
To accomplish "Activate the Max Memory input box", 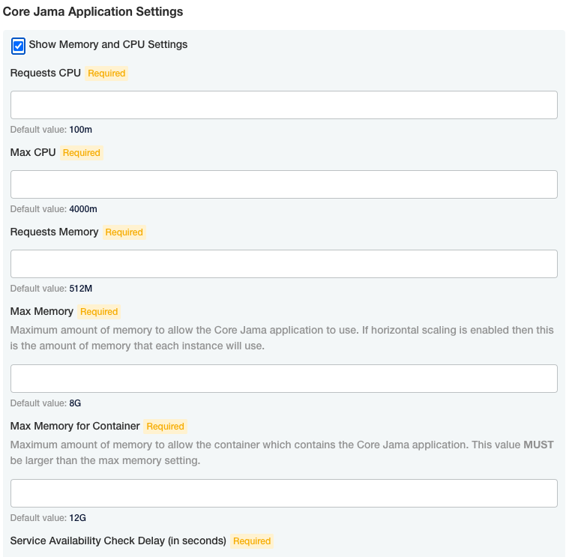I will (284, 379).
